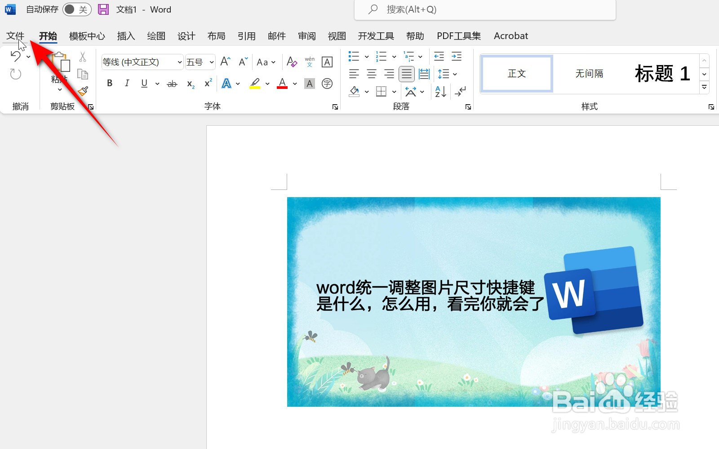Select the inserted picture in document
Viewport: 719px width, 449px height.
click(x=474, y=302)
